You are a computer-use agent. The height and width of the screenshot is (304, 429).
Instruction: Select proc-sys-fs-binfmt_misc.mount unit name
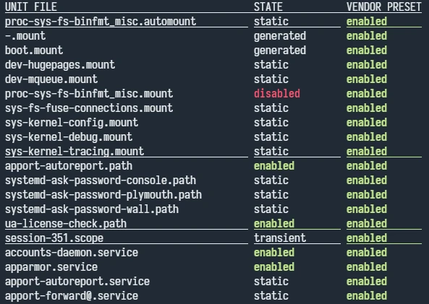pos(89,94)
